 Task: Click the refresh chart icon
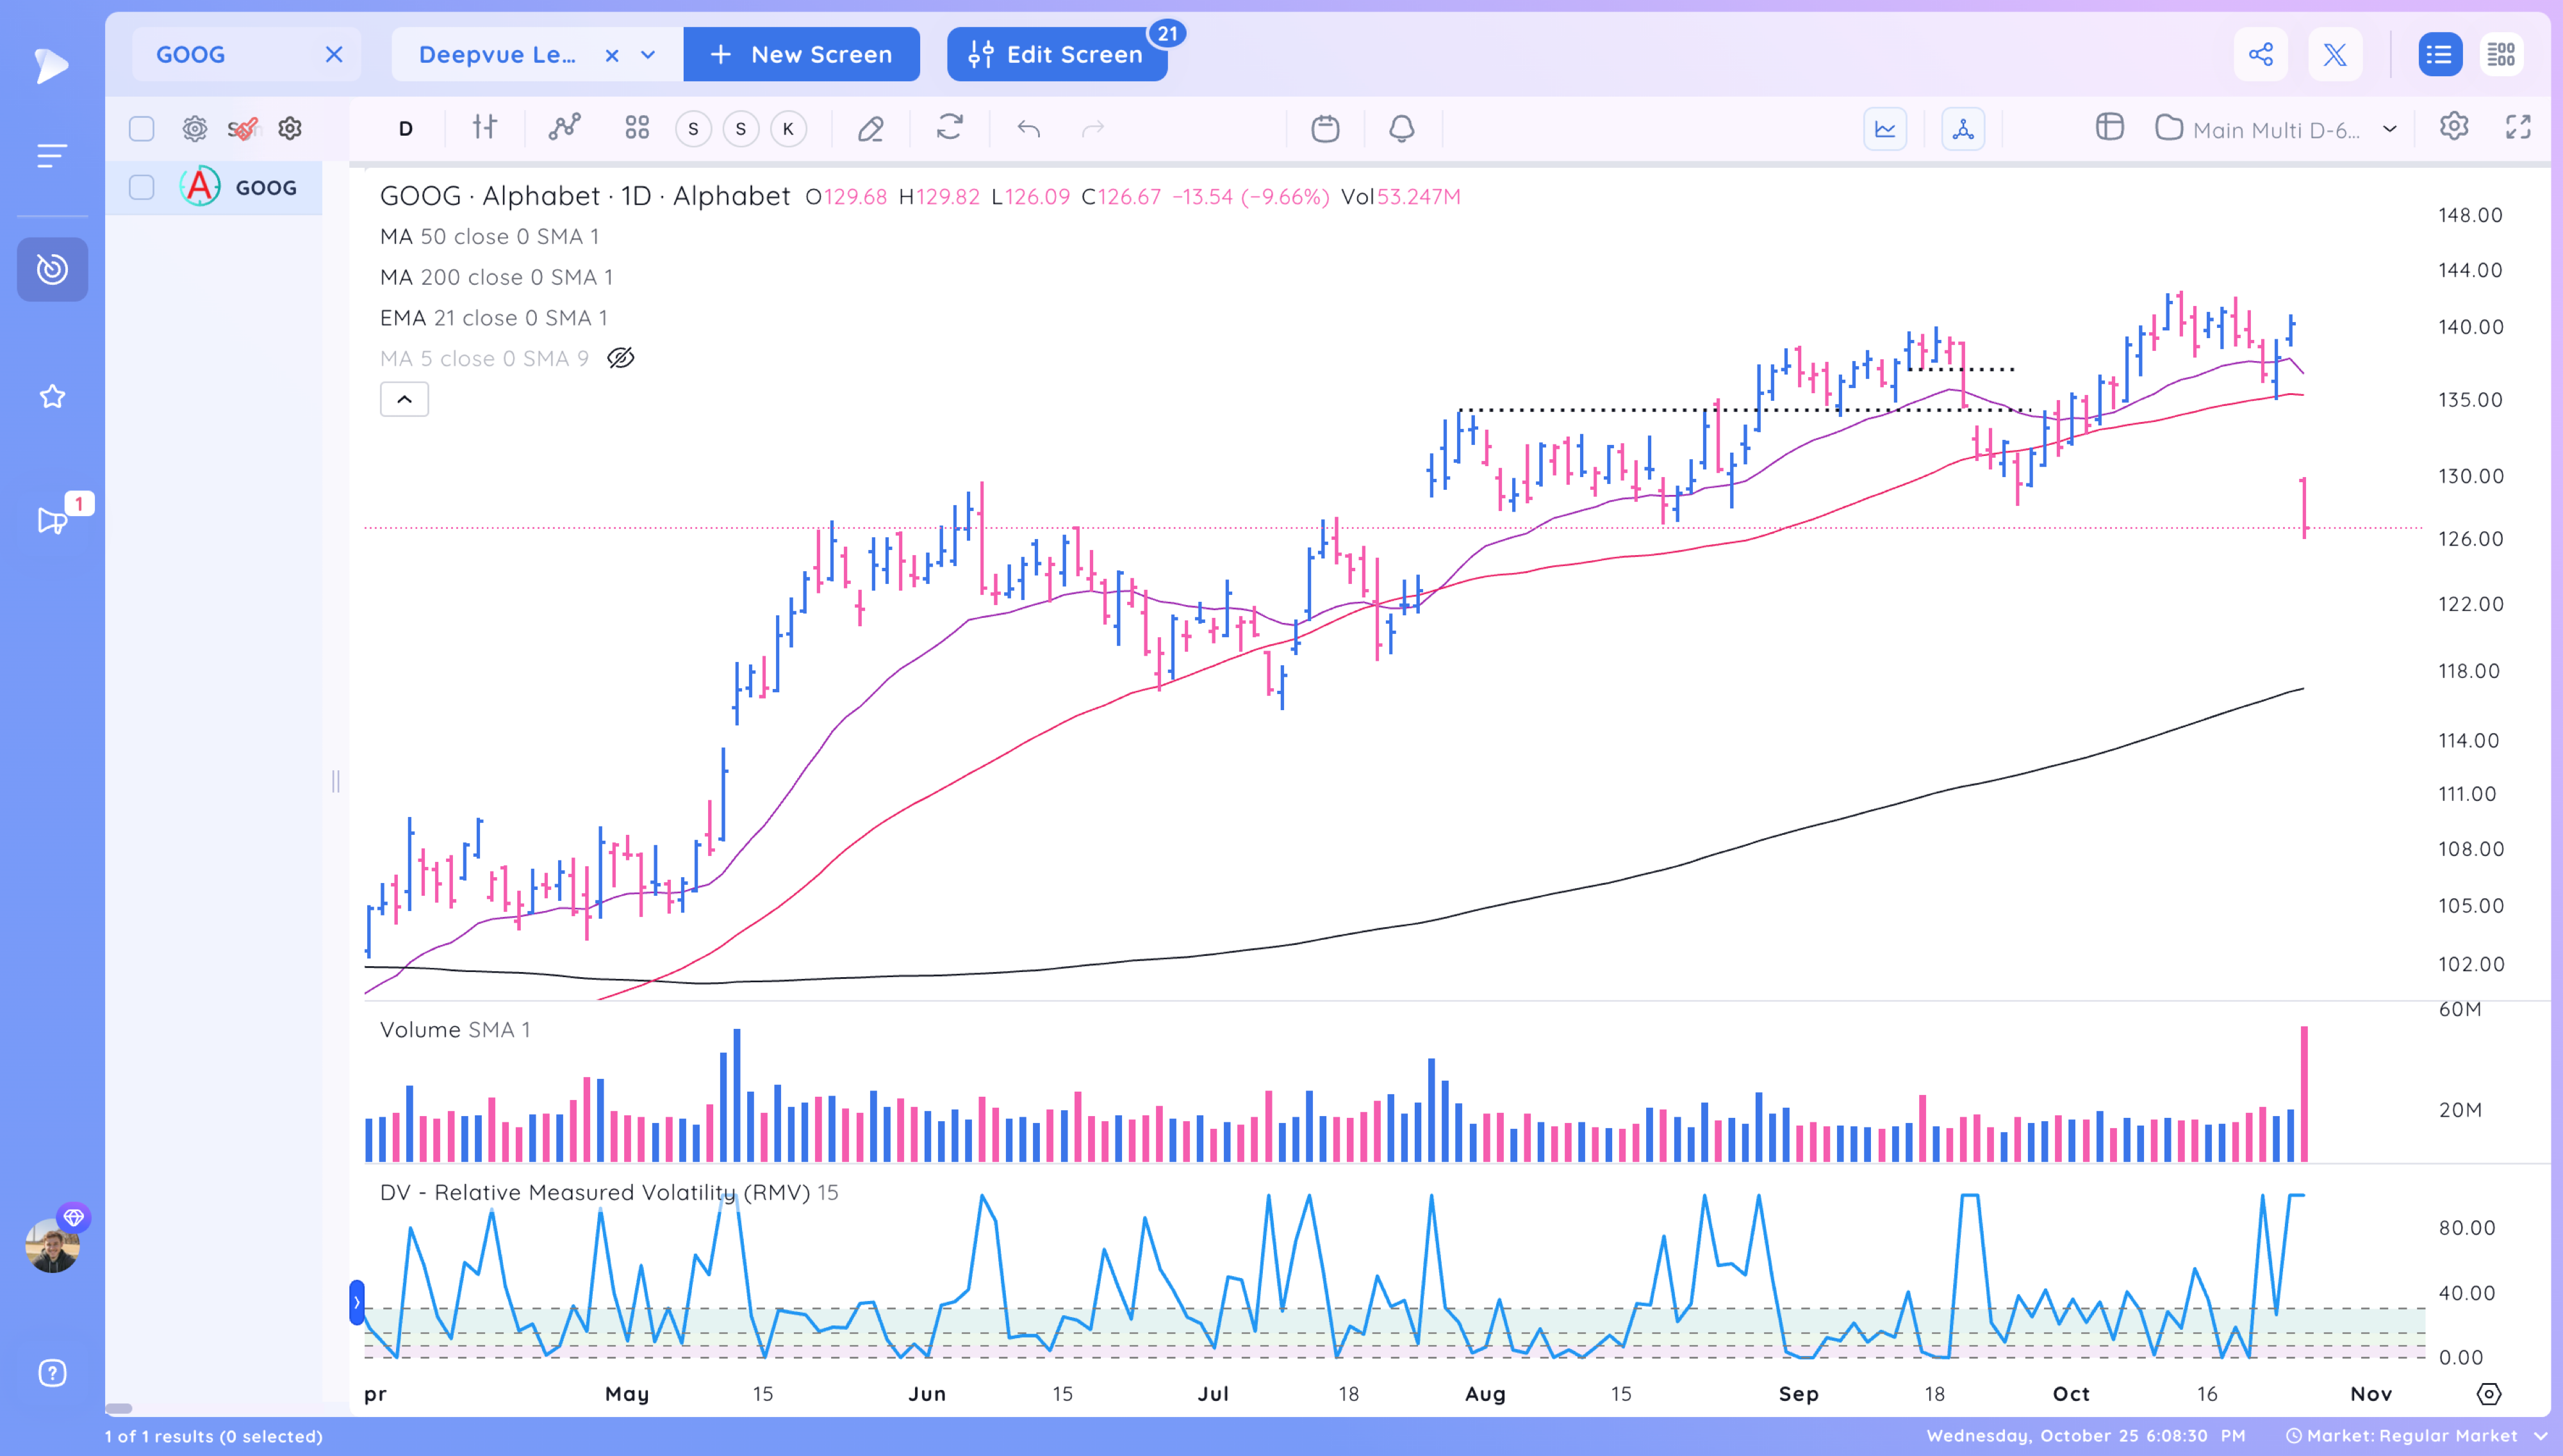point(950,127)
